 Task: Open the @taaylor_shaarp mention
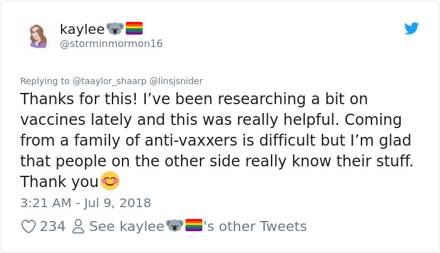tap(109, 81)
